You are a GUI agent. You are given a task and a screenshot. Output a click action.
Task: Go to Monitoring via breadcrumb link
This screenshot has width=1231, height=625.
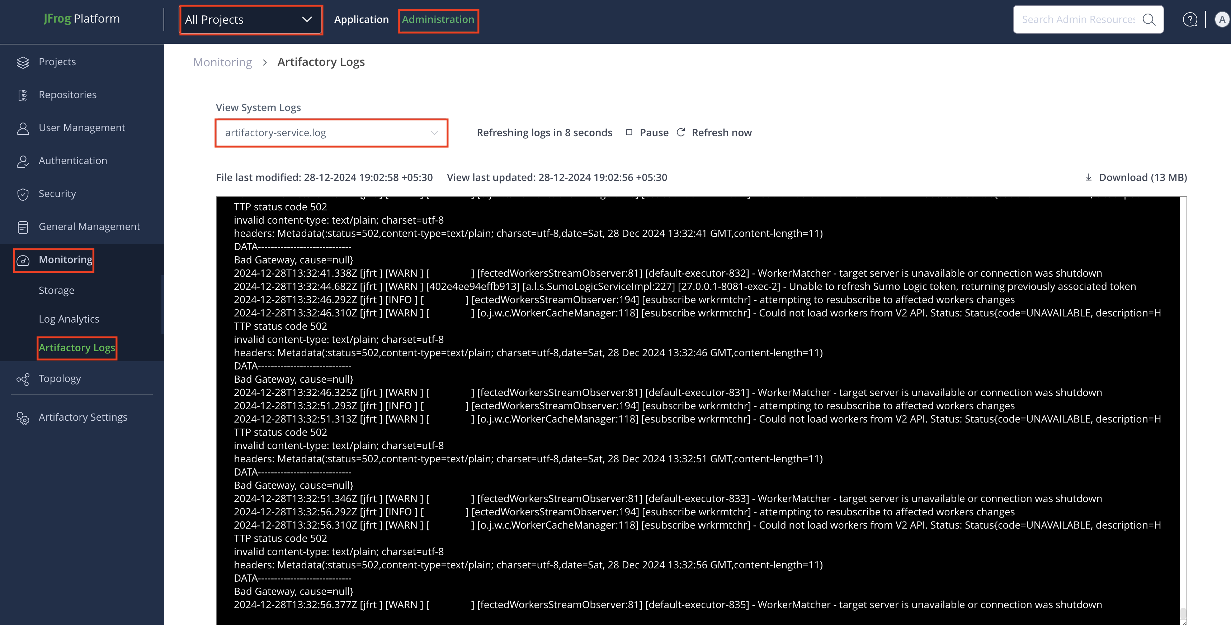point(222,63)
